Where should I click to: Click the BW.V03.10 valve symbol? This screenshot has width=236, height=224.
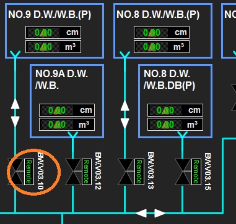pos(15,172)
